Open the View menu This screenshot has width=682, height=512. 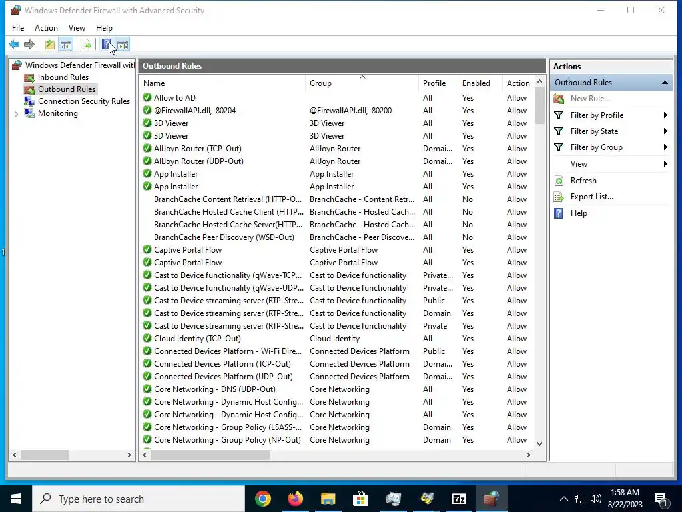pos(77,28)
